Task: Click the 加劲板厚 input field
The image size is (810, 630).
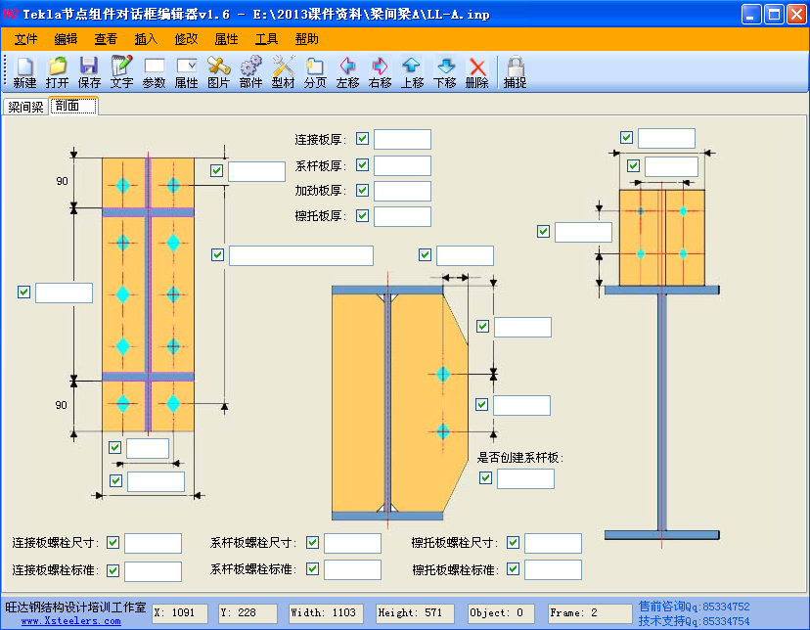Action: click(x=402, y=191)
